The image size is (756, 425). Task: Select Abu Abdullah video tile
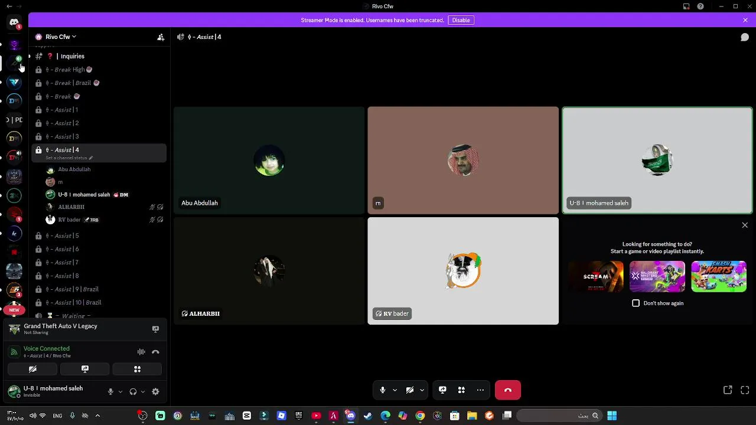(269, 160)
